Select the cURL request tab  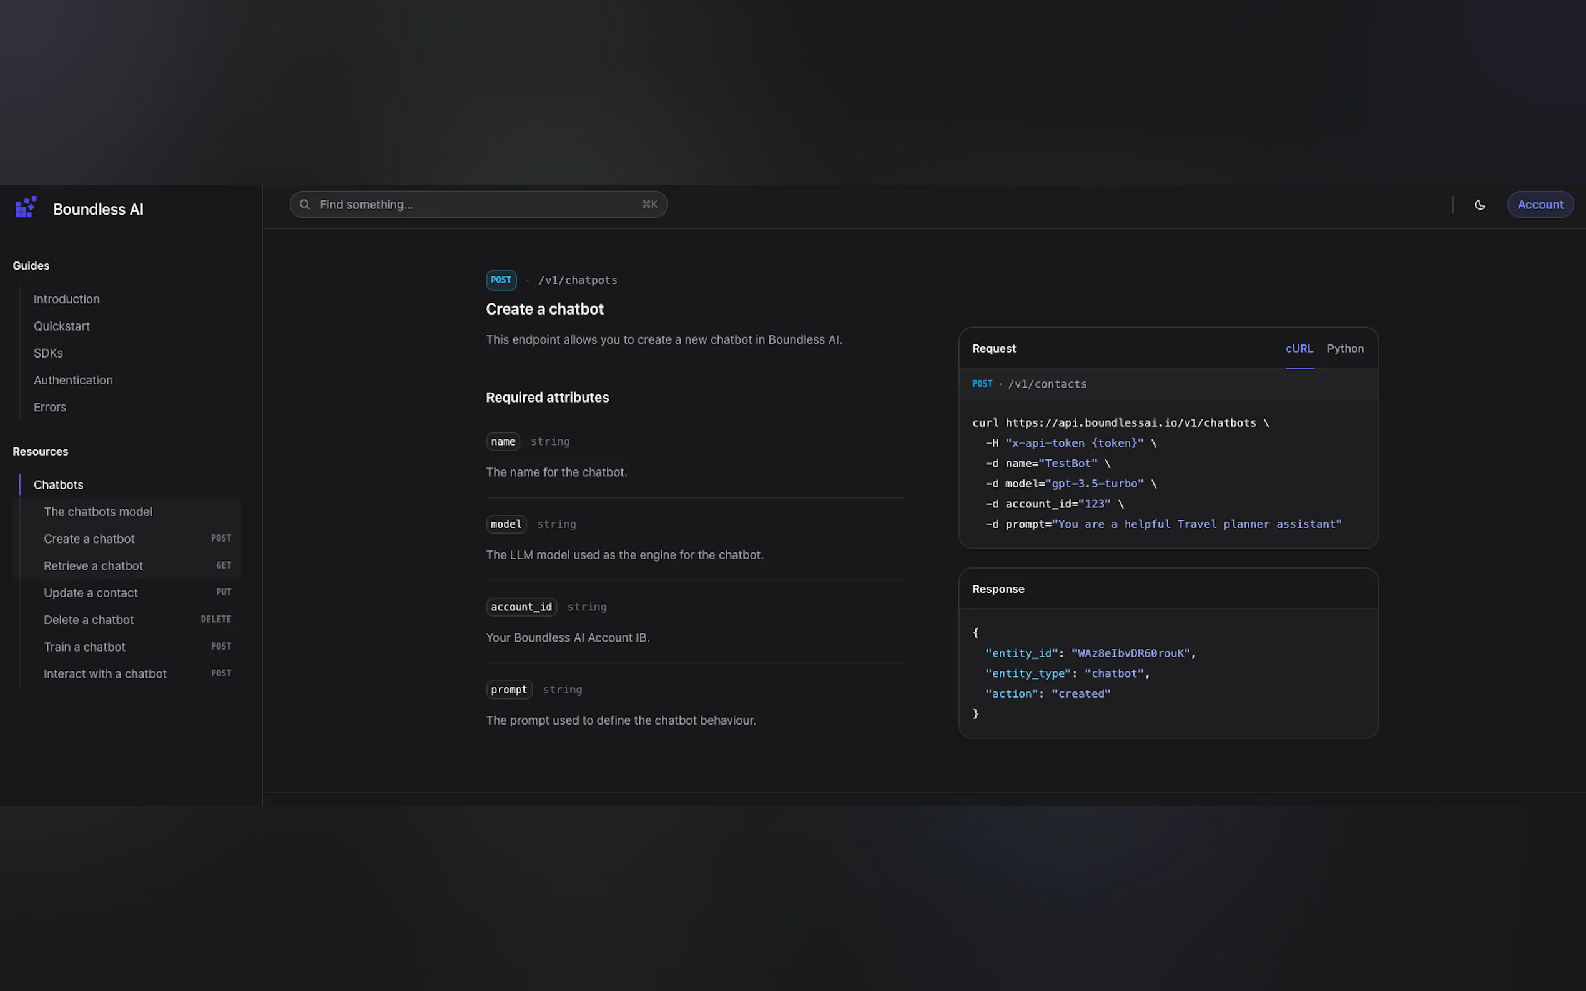[1298, 349]
